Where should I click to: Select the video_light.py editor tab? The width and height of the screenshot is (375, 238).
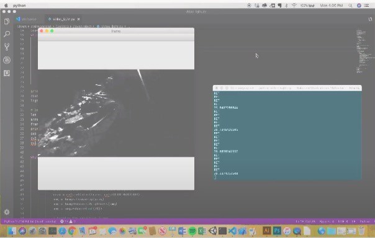[63, 19]
